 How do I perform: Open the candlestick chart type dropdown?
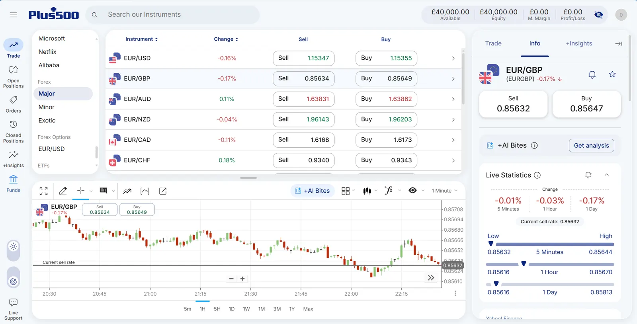coord(370,191)
